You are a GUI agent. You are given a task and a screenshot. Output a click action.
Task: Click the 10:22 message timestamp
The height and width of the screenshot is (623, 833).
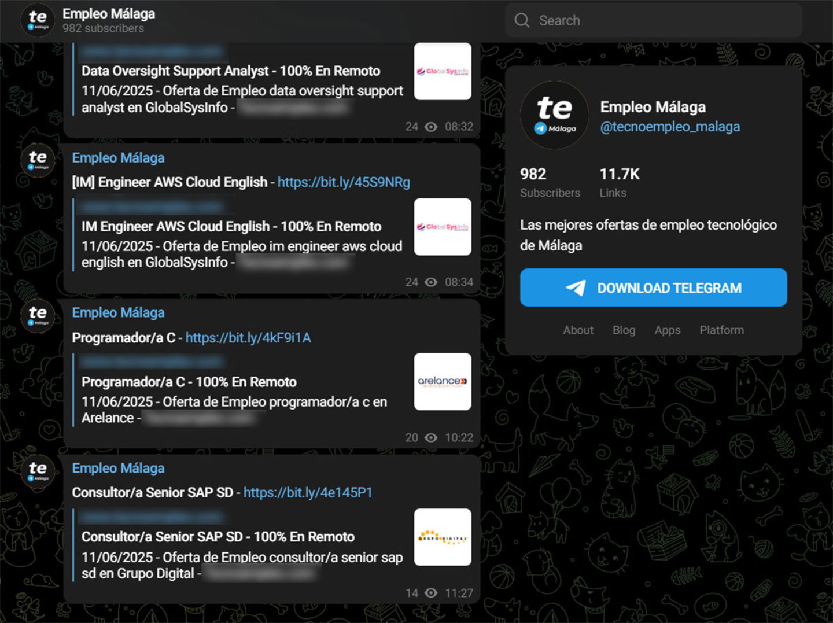coord(459,438)
